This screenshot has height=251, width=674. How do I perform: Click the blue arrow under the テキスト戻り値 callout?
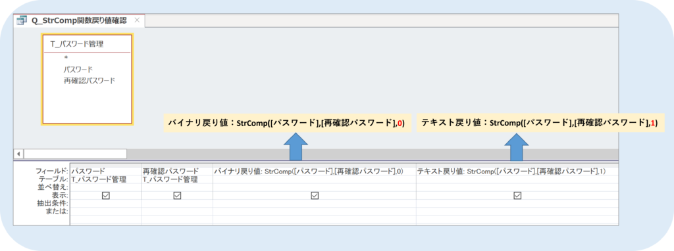516,147
